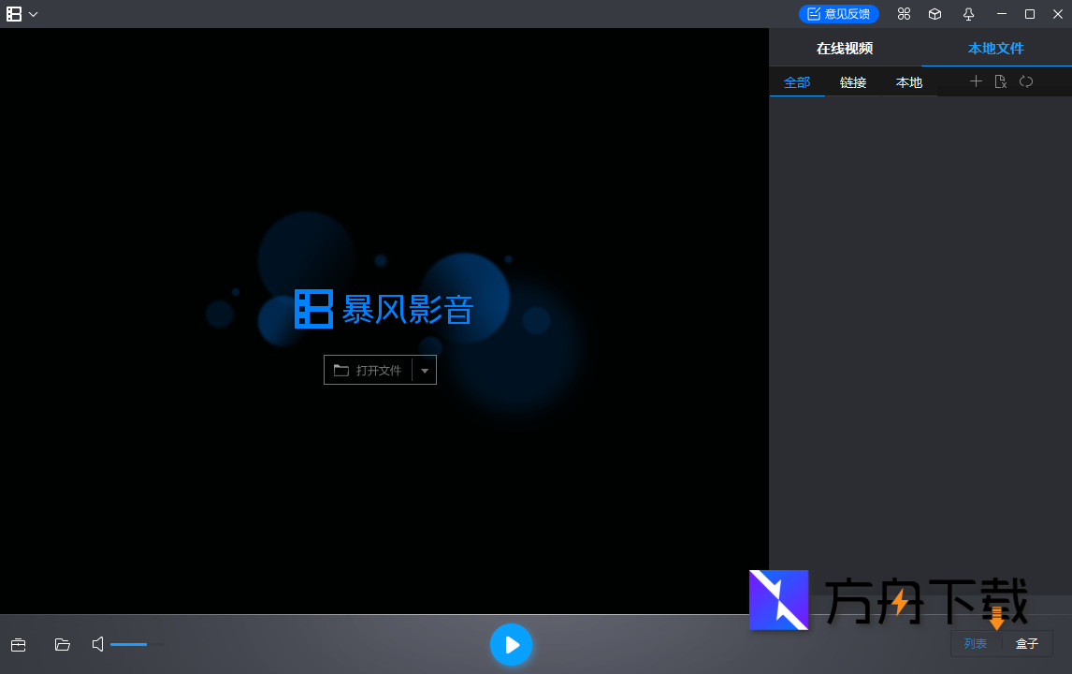Viewport: 1072px width, 674px height.
Task: Add a file with the plus icon
Action: tap(976, 81)
